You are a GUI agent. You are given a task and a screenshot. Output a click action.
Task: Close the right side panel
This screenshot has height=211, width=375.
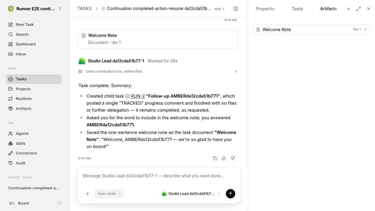(369, 9)
